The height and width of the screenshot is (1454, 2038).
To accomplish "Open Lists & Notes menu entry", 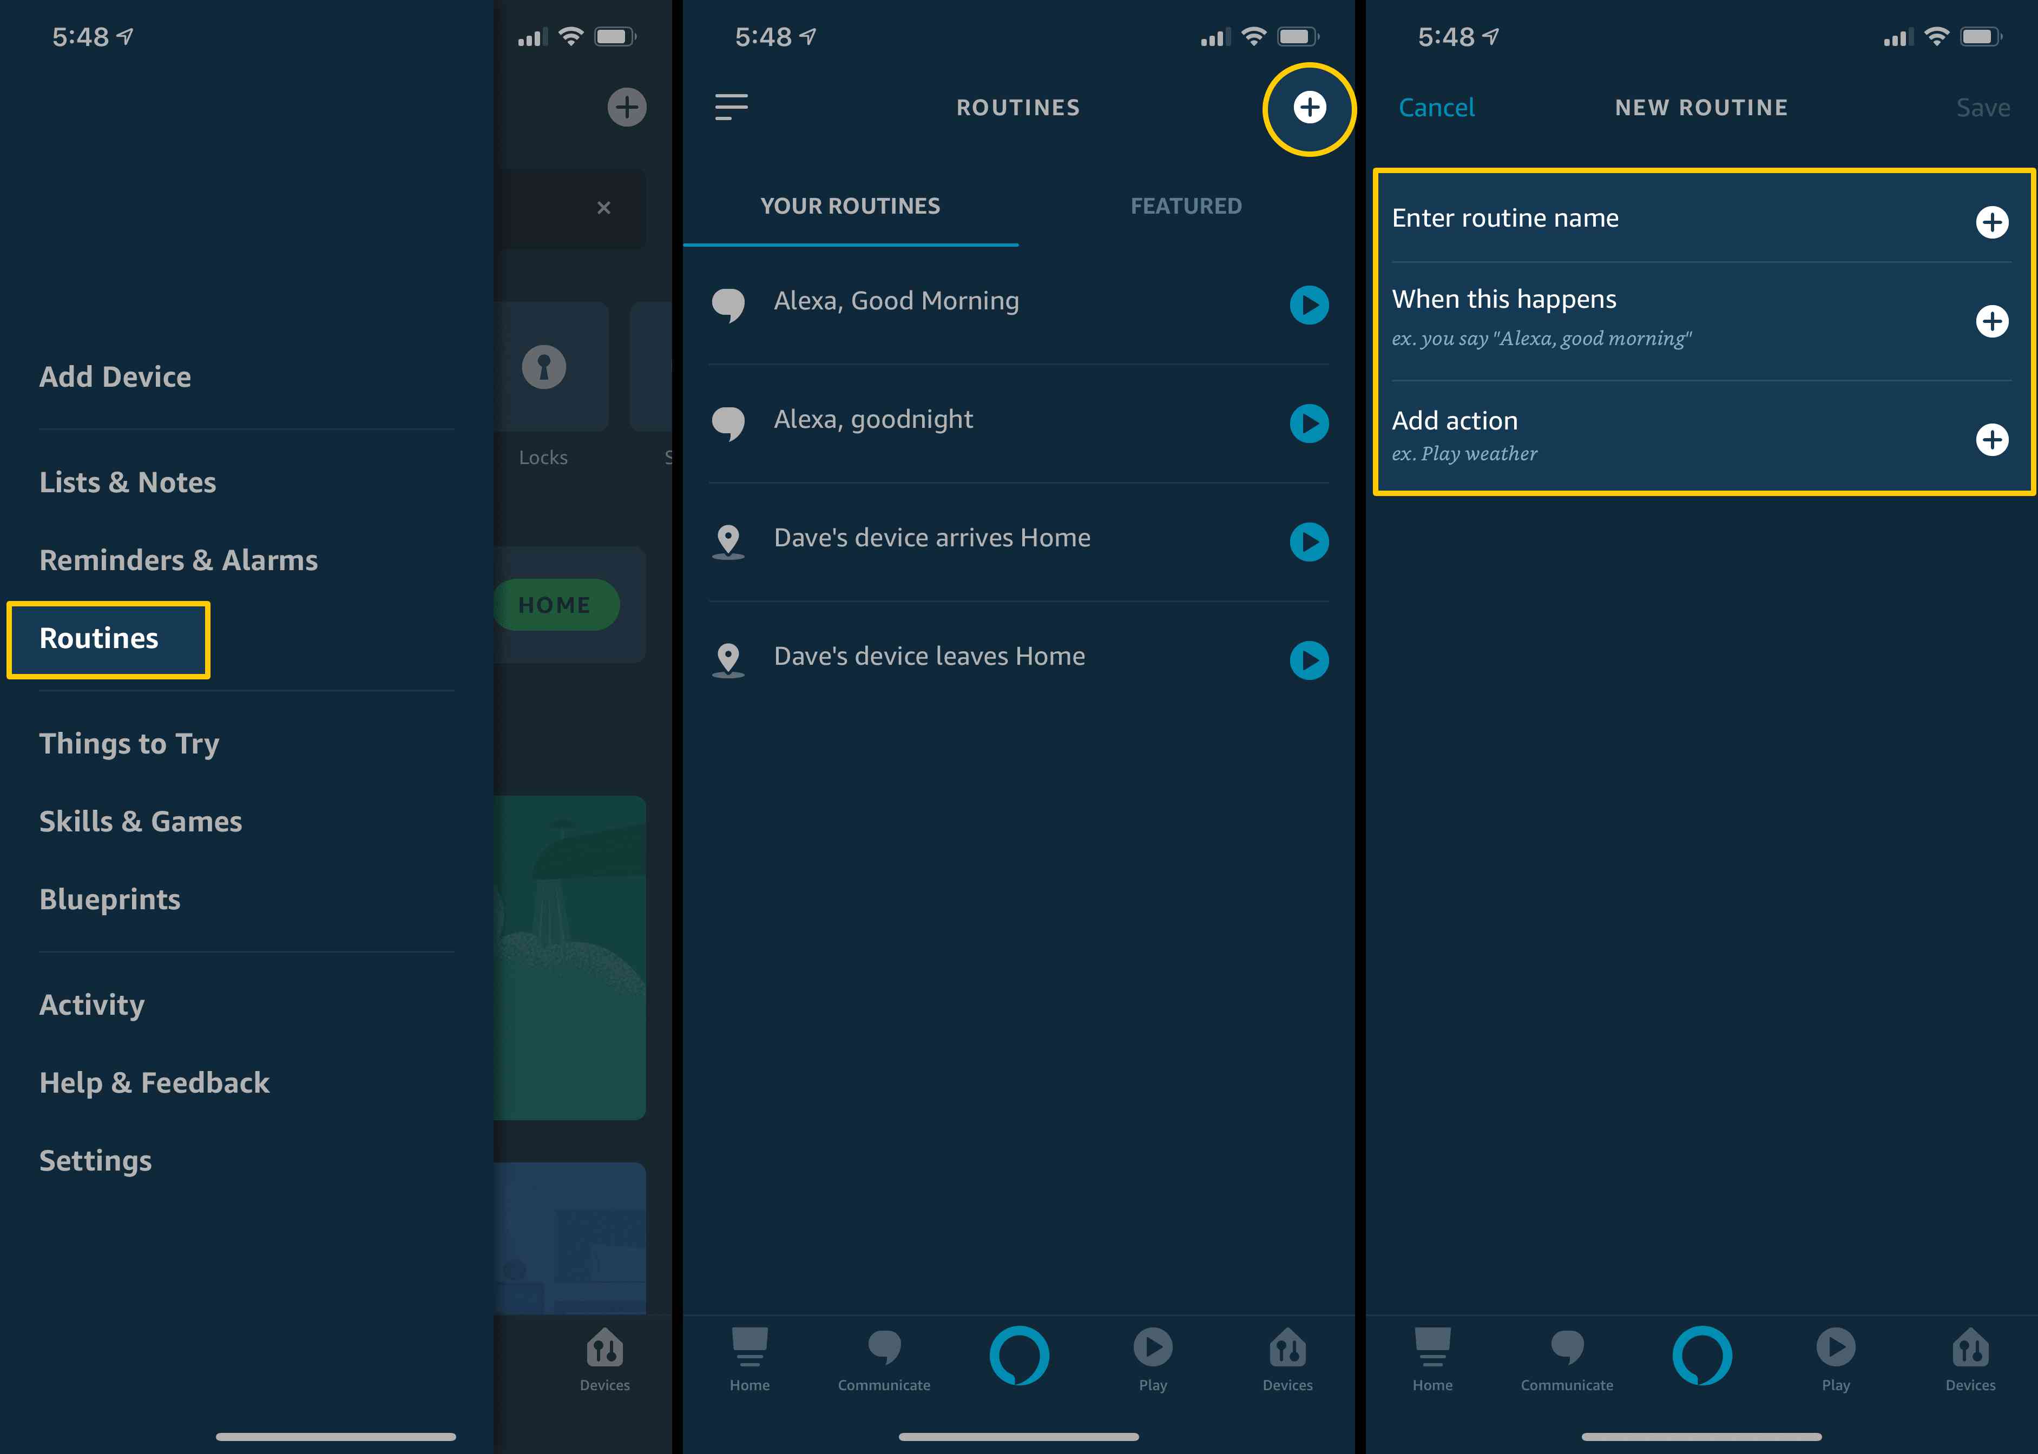I will point(127,483).
